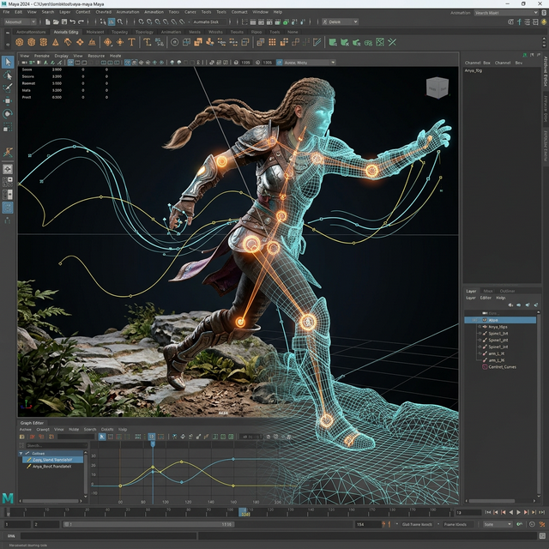This screenshot has height=549, width=549.
Task: Toggle the highlighted time snap Graph Editor button
Action: click(152, 437)
